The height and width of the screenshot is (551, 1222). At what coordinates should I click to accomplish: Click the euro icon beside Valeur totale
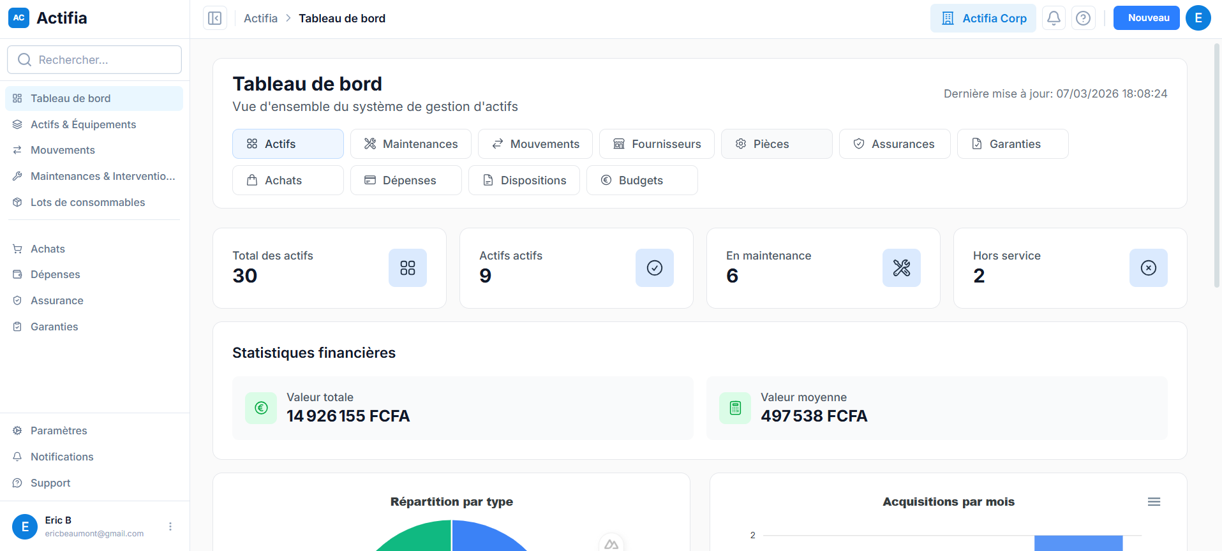tap(261, 408)
